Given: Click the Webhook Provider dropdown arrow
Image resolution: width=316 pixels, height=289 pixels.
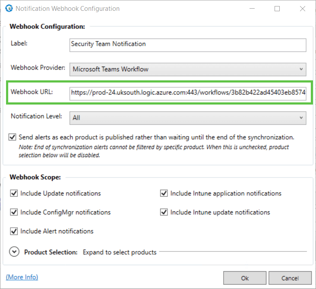Looking at the screenshot, I should (301, 69).
